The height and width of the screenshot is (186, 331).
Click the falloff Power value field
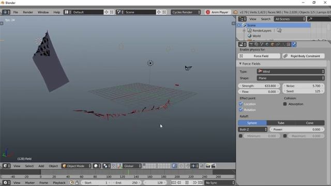[297, 129]
